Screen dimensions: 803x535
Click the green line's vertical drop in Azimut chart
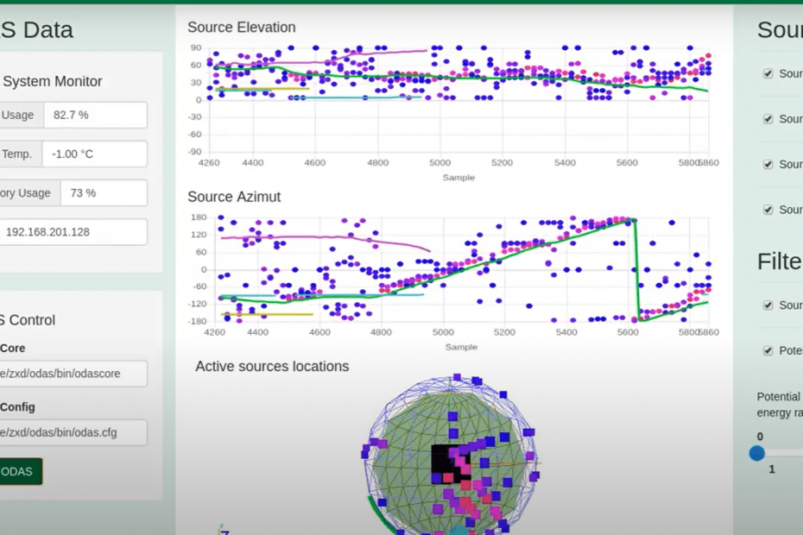coord(637,267)
